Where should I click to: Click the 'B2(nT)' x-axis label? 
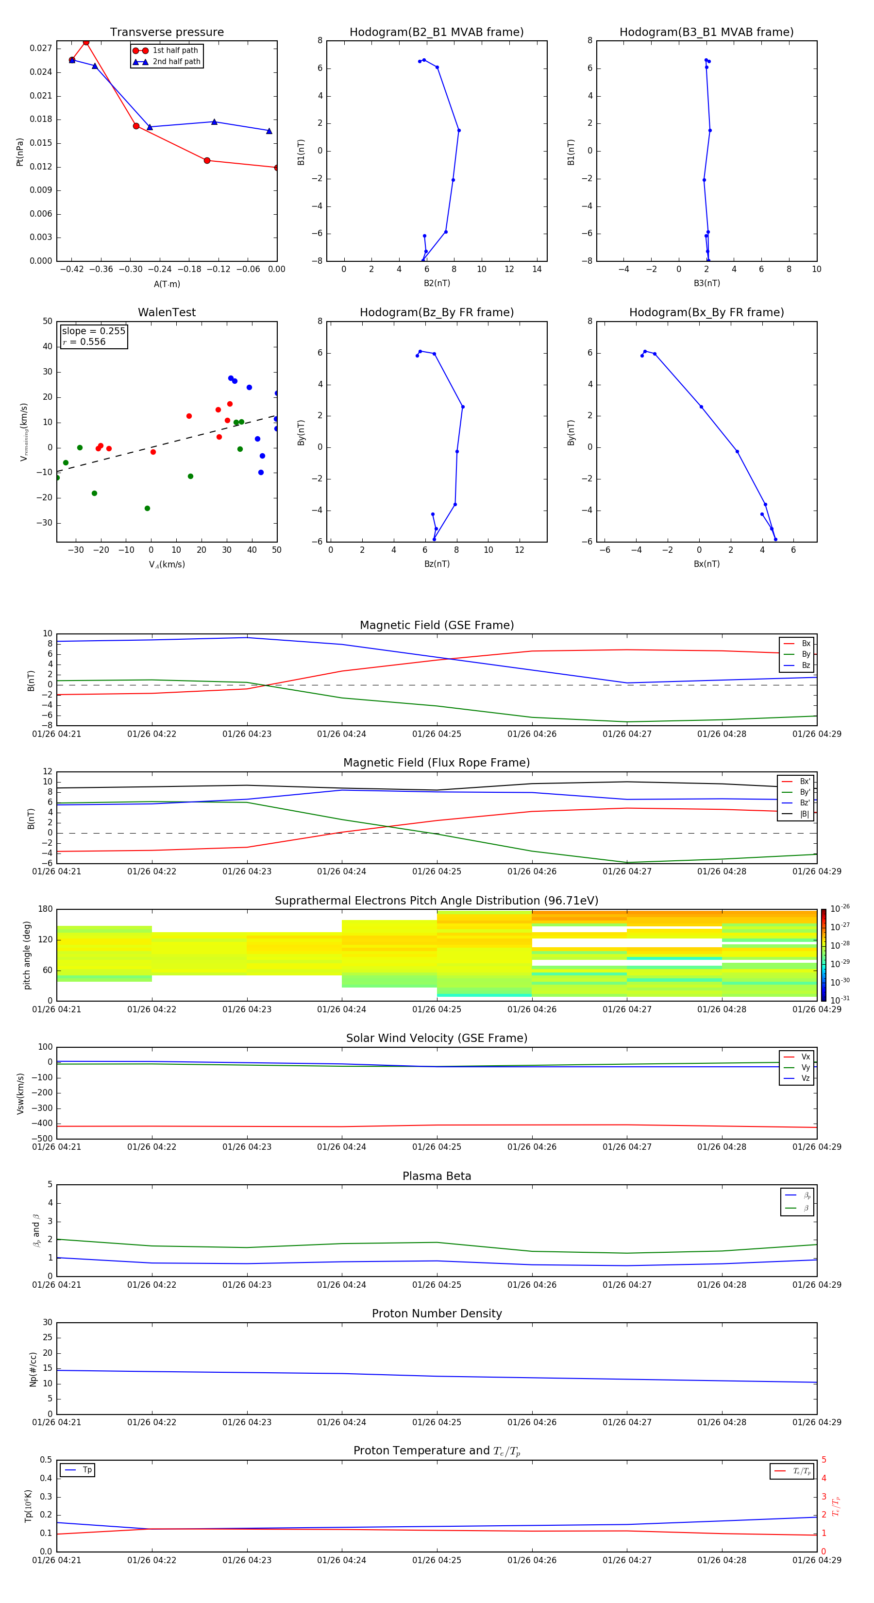click(x=437, y=283)
